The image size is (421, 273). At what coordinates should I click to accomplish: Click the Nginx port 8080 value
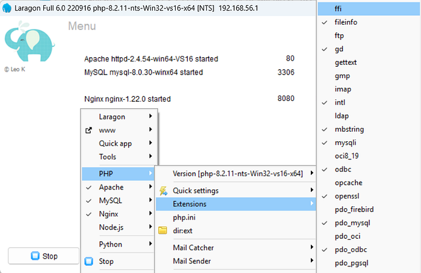286,99
